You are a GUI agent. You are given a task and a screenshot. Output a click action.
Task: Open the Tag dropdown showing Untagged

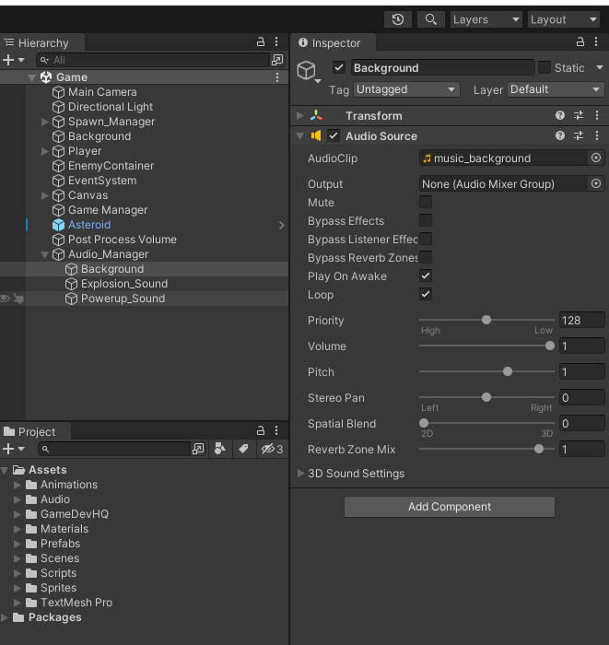tap(406, 89)
